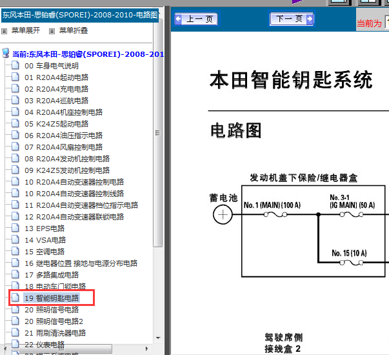Open 07 R20A4风扇控制电路
This screenshot has width=389, height=355.
pos(63,147)
